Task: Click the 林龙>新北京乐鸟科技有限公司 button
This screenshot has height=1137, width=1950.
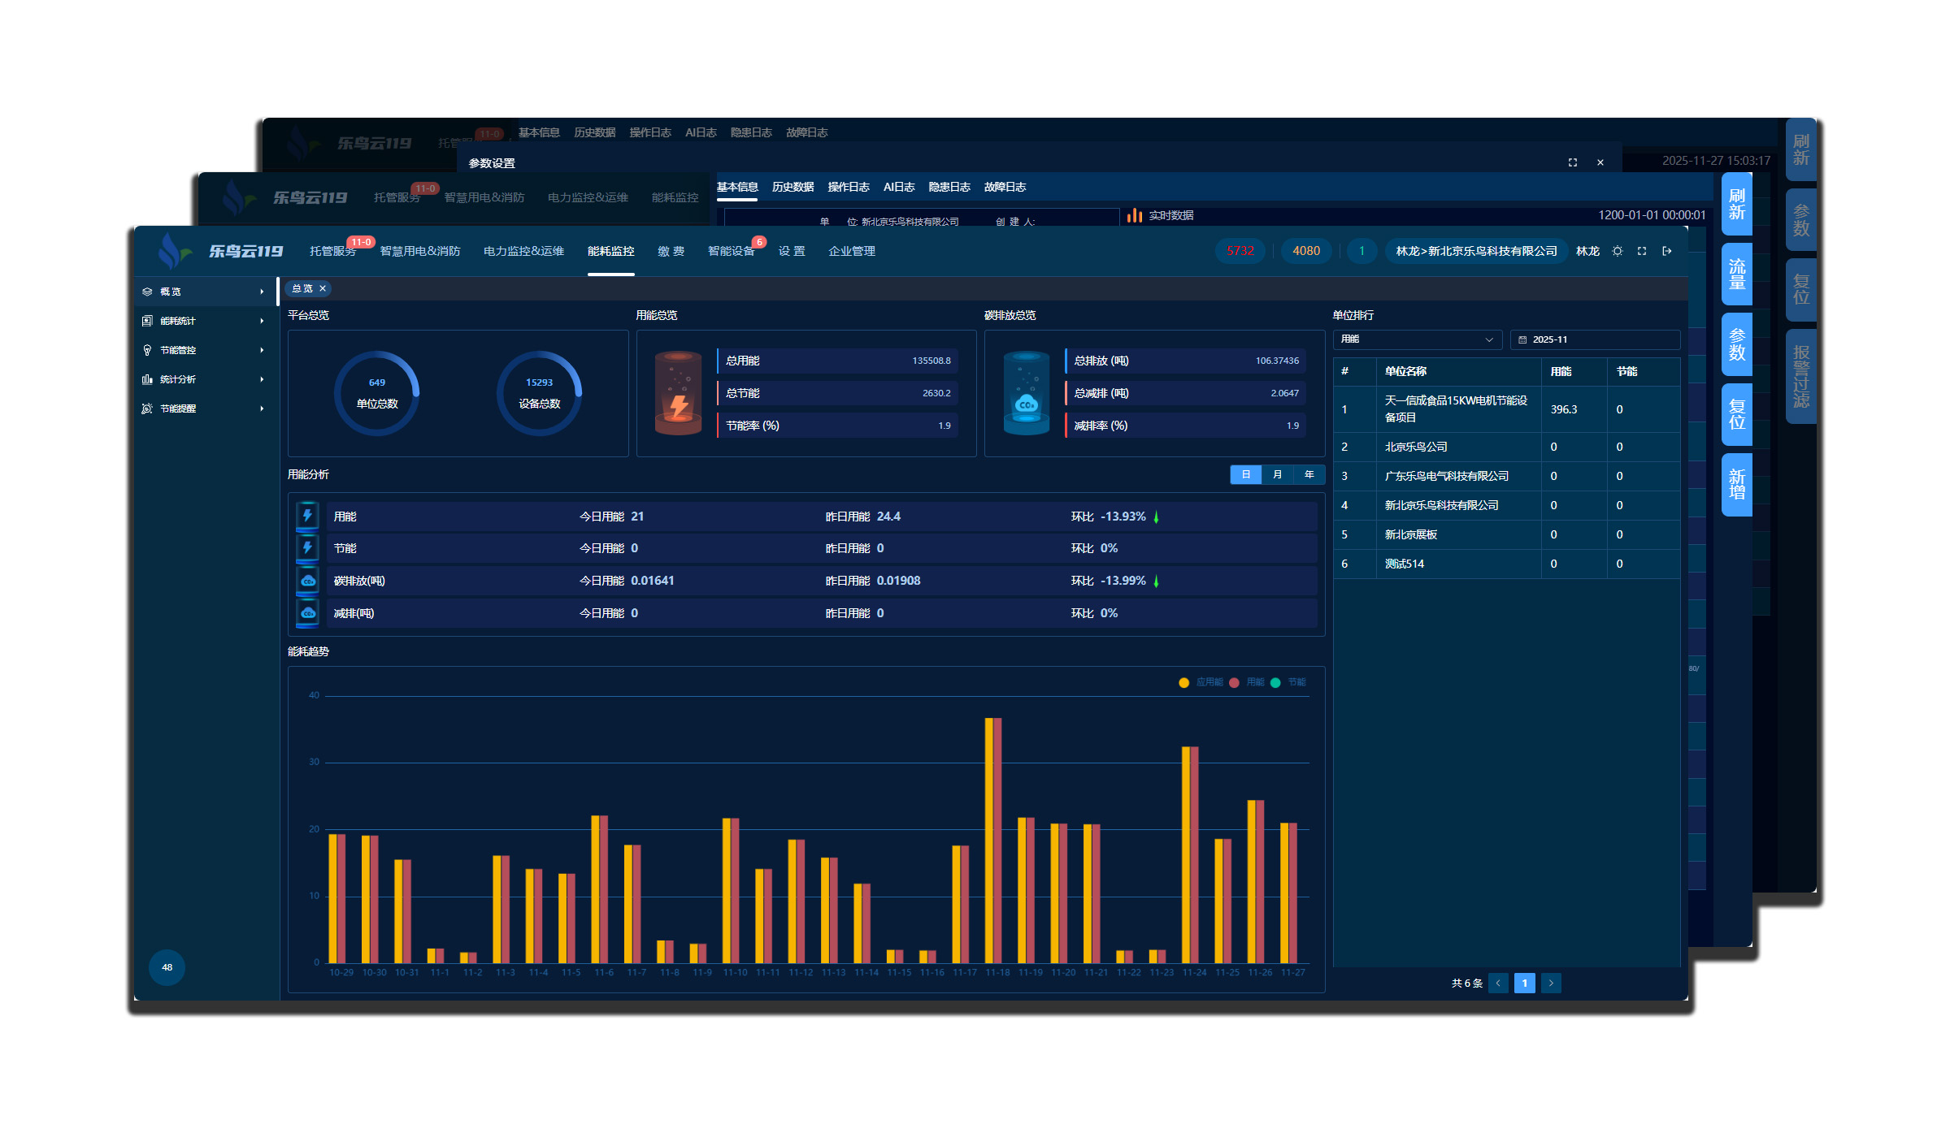Action: [x=1476, y=251]
